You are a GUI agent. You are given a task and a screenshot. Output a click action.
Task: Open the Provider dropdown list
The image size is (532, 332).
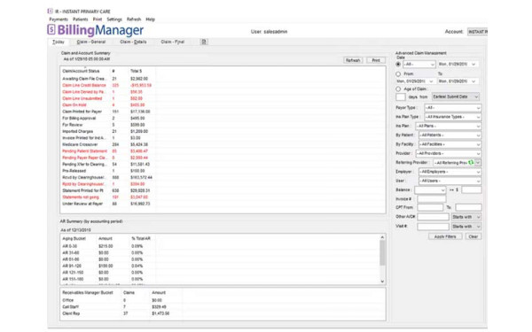(x=449, y=153)
